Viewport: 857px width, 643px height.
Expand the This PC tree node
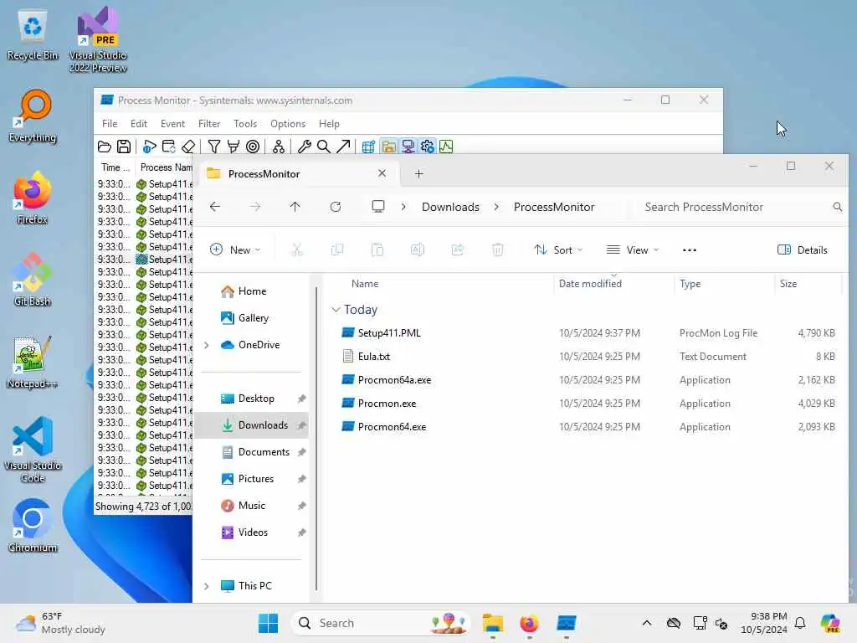(206, 586)
